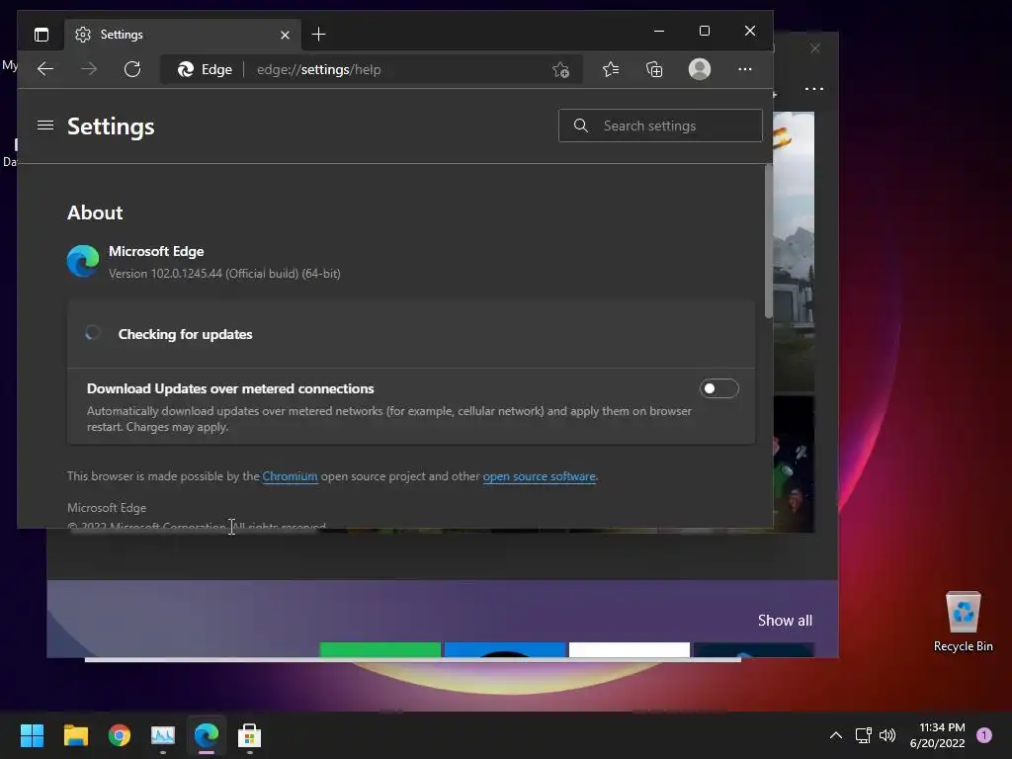Image resolution: width=1012 pixels, height=759 pixels.
Task: Close the Settings tab
Action: (286, 35)
